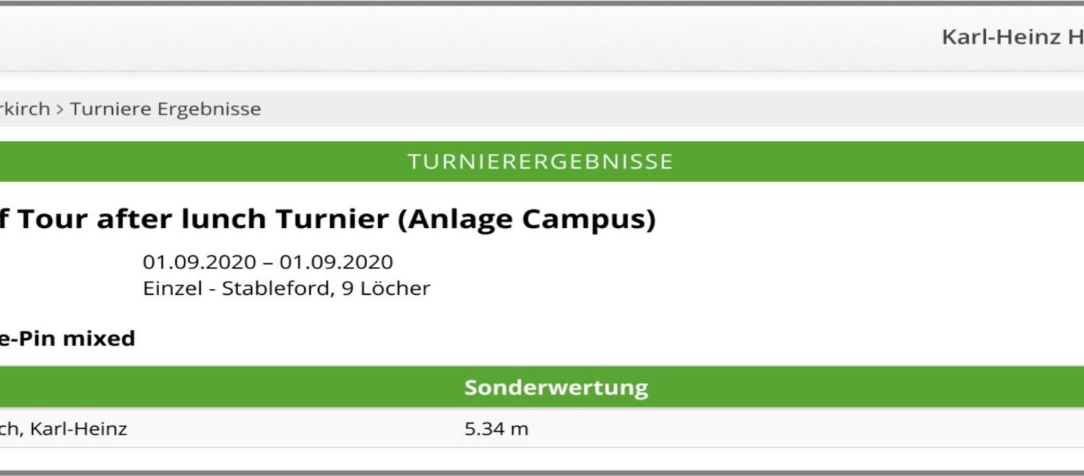Click the 5.34 m result value
This screenshot has height=476, width=1084.
(x=495, y=430)
